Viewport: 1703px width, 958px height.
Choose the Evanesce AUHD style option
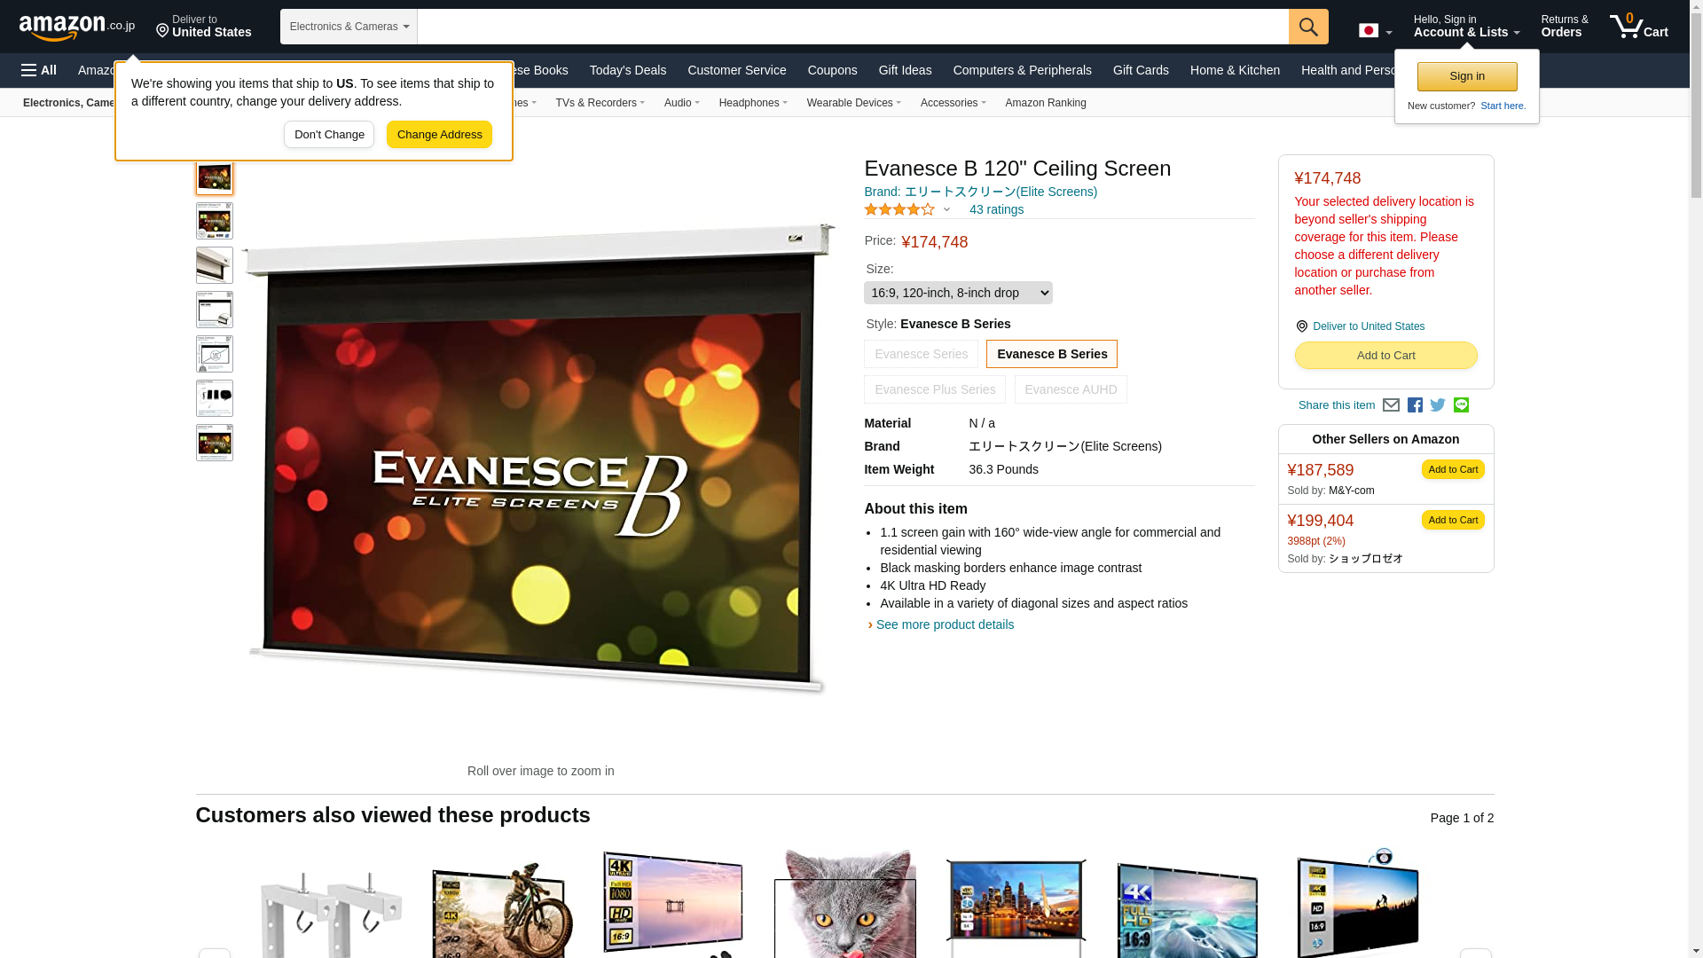(1071, 389)
